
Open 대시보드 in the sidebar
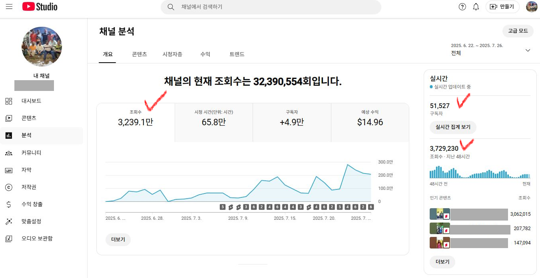31,101
